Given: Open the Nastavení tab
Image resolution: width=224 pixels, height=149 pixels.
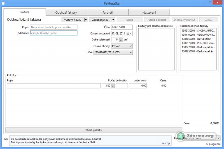Looking at the screenshot, I should pos(149,13).
